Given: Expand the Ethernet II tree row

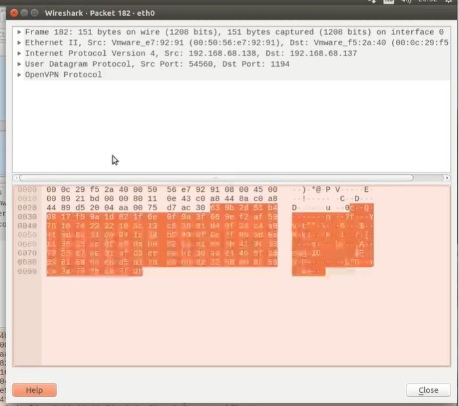Looking at the screenshot, I should [19, 43].
